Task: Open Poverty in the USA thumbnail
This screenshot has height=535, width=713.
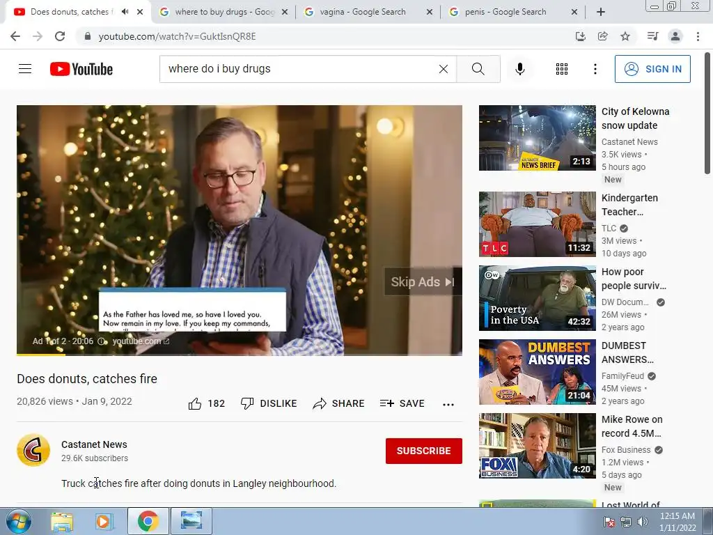Action: tap(537, 298)
